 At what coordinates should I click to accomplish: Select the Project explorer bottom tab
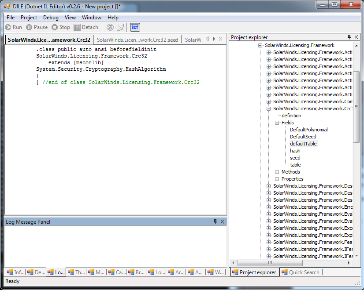click(x=255, y=272)
